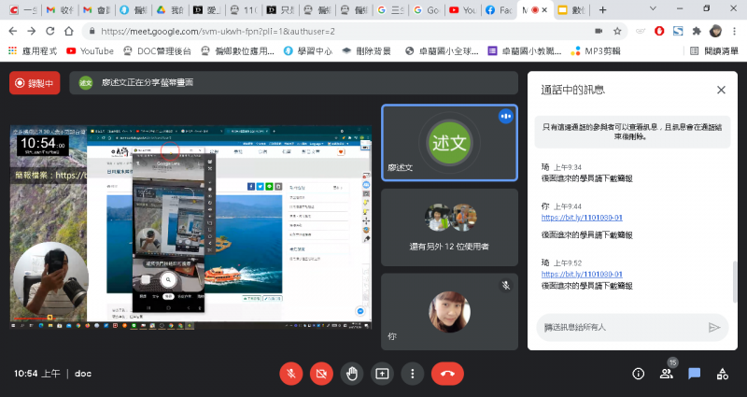Expand the tab search dropdown arrow
Screen dimensions: 747x397
[653, 9]
